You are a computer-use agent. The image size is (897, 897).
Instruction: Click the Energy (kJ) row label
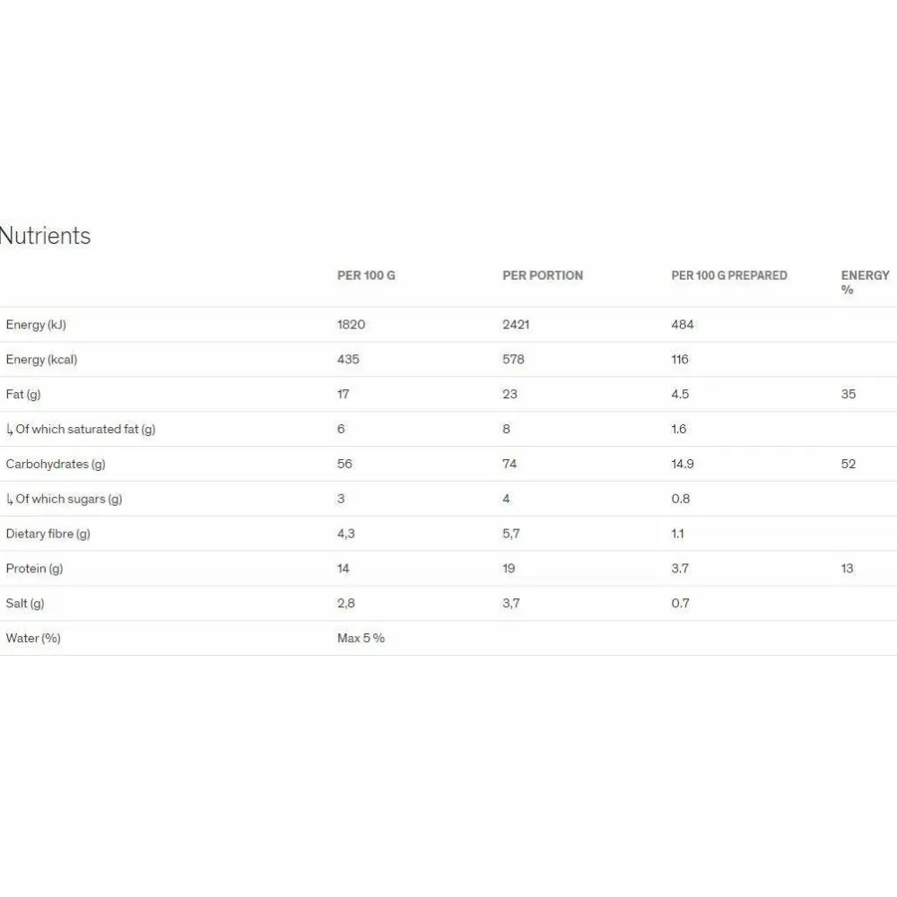coord(36,325)
